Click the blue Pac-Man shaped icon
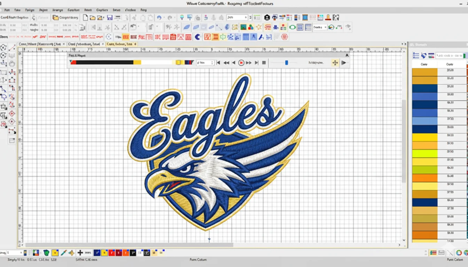The image size is (468, 267). (197, 37)
